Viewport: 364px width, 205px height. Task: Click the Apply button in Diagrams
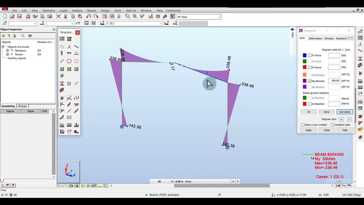(x=309, y=130)
